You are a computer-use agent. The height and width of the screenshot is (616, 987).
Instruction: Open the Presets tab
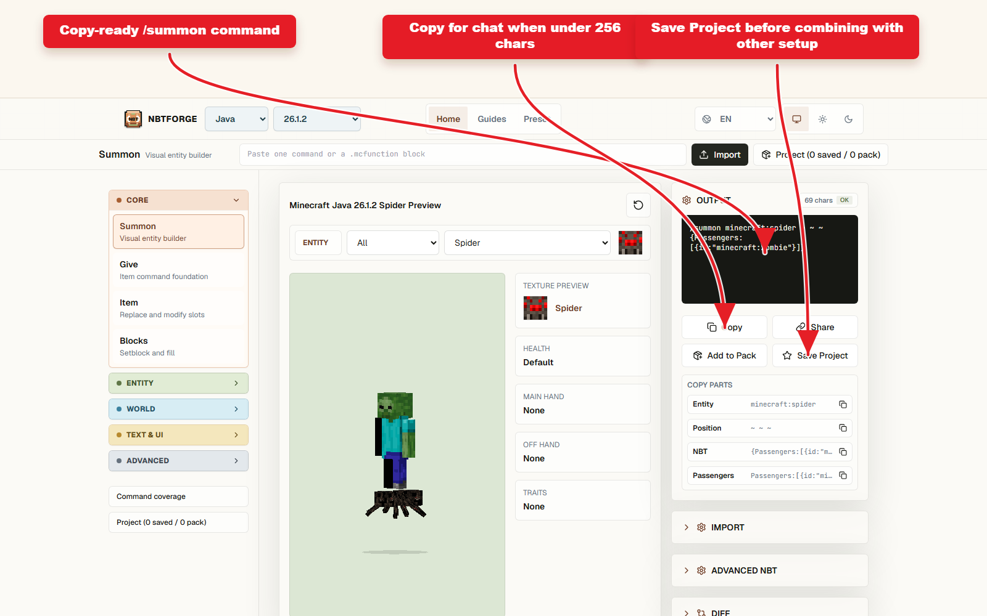[537, 119]
